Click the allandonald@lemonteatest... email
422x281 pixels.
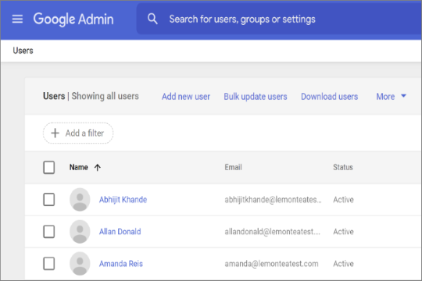tap(273, 232)
